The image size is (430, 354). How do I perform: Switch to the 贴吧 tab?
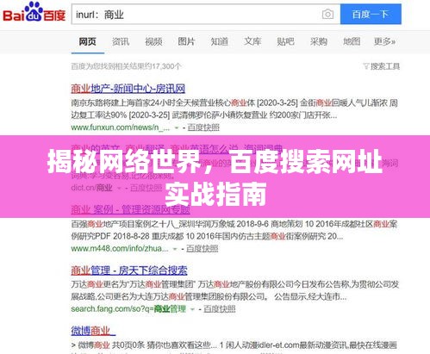285,41
